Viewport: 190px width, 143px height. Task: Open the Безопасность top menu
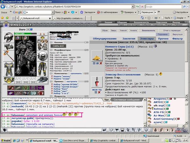click(141, 22)
